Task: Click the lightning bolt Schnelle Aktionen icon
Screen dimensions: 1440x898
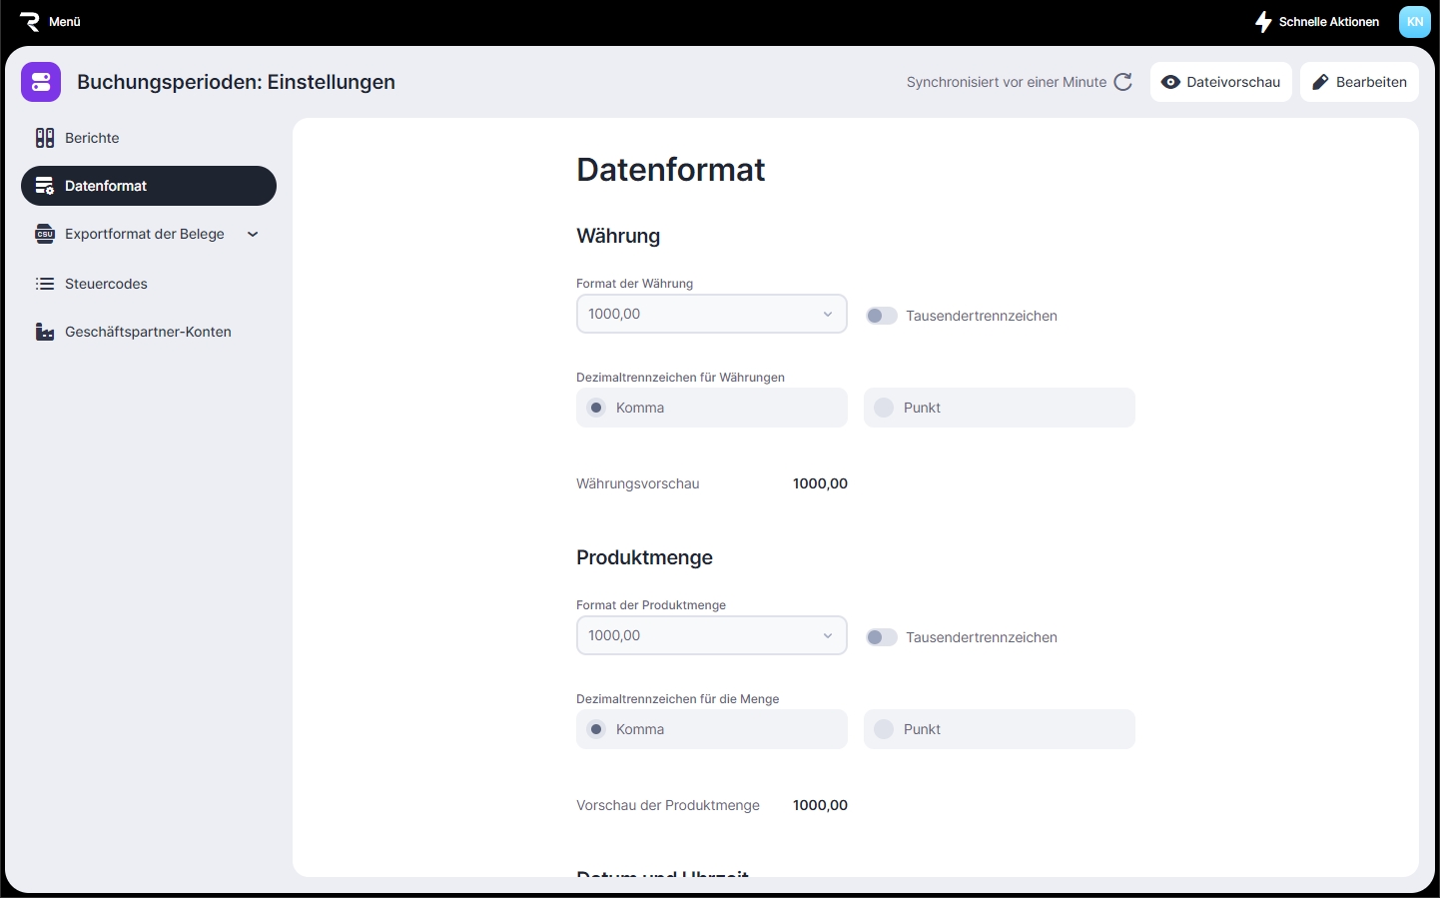Action: tap(1263, 22)
